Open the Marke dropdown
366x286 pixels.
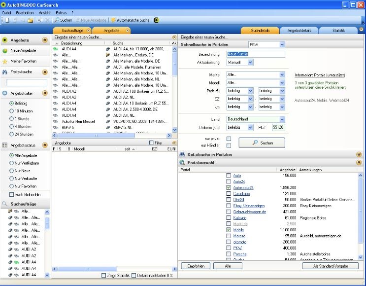pos(282,74)
